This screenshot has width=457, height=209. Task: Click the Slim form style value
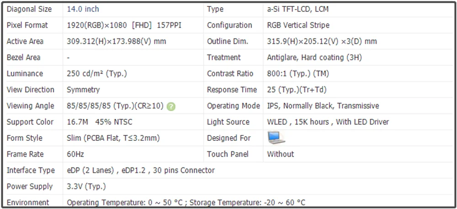click(x=113, y=138)
